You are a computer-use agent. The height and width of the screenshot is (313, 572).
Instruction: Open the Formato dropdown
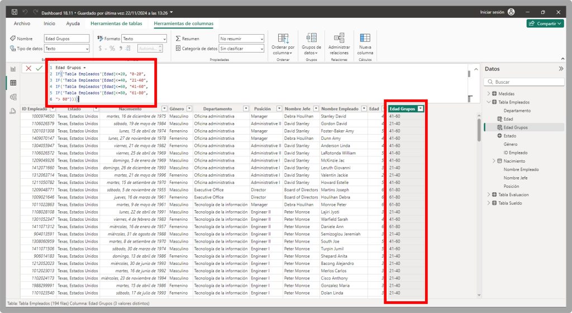click(x=144, y=39)
